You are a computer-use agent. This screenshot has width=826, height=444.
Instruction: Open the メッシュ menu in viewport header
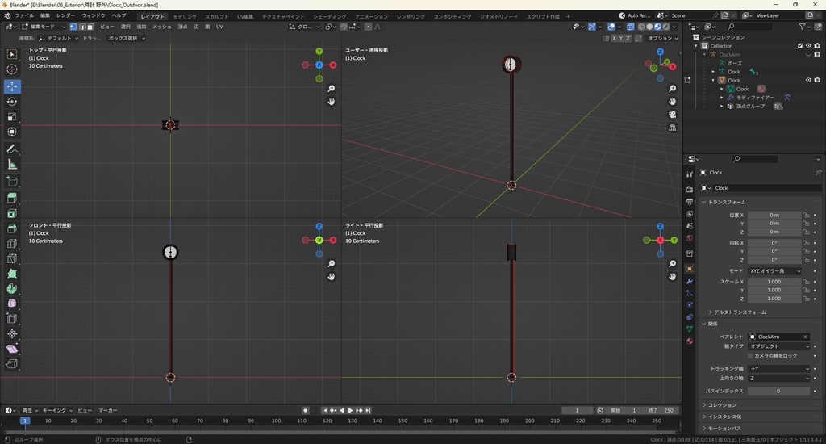click(162, 27)
